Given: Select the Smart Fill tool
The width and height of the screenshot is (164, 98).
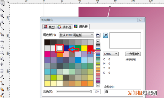Looking at the screenshot, I should (x=2, y=34).
